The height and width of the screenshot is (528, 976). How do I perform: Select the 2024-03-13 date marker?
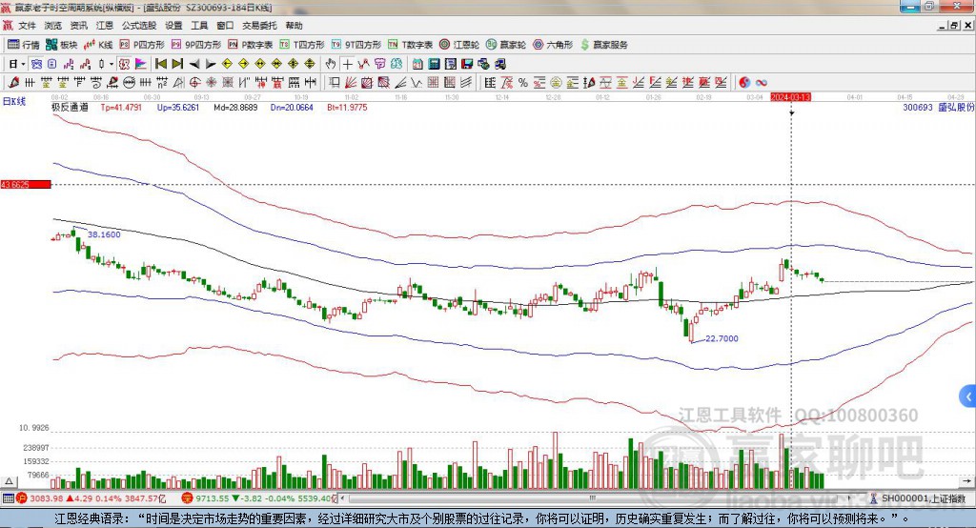pos(790,97)
